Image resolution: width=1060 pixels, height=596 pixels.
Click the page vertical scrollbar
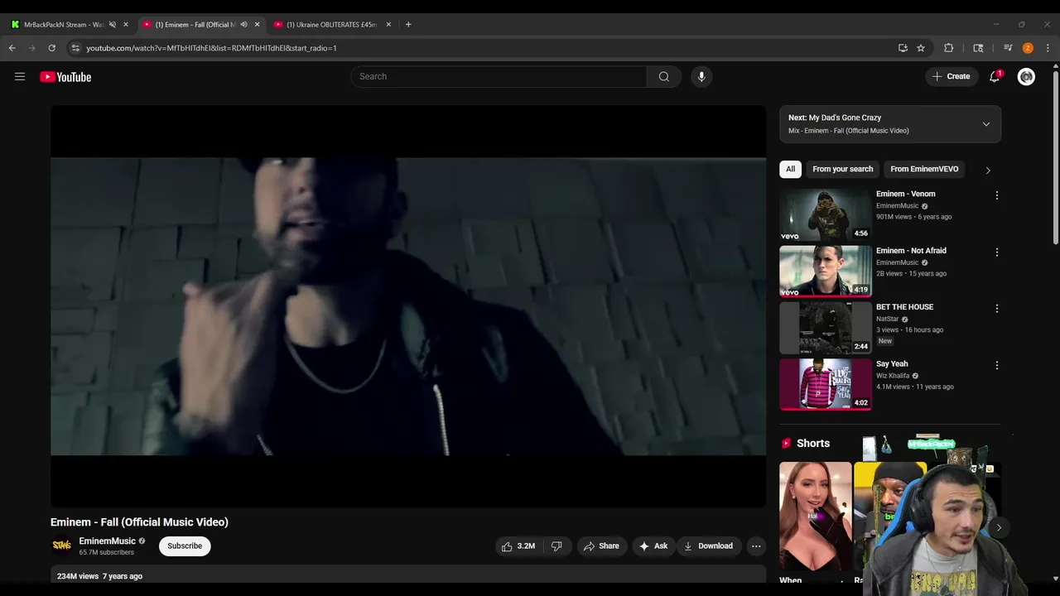tap(1055, 157)
